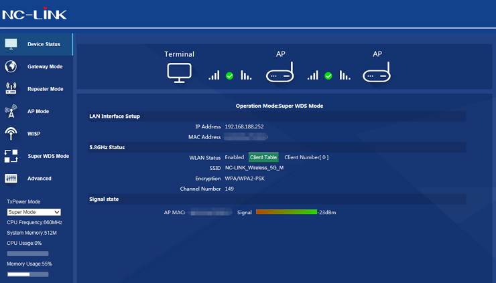Click green check between Terminal and AP
This screenshot has width=496, height=283.
tap(230, 76)
